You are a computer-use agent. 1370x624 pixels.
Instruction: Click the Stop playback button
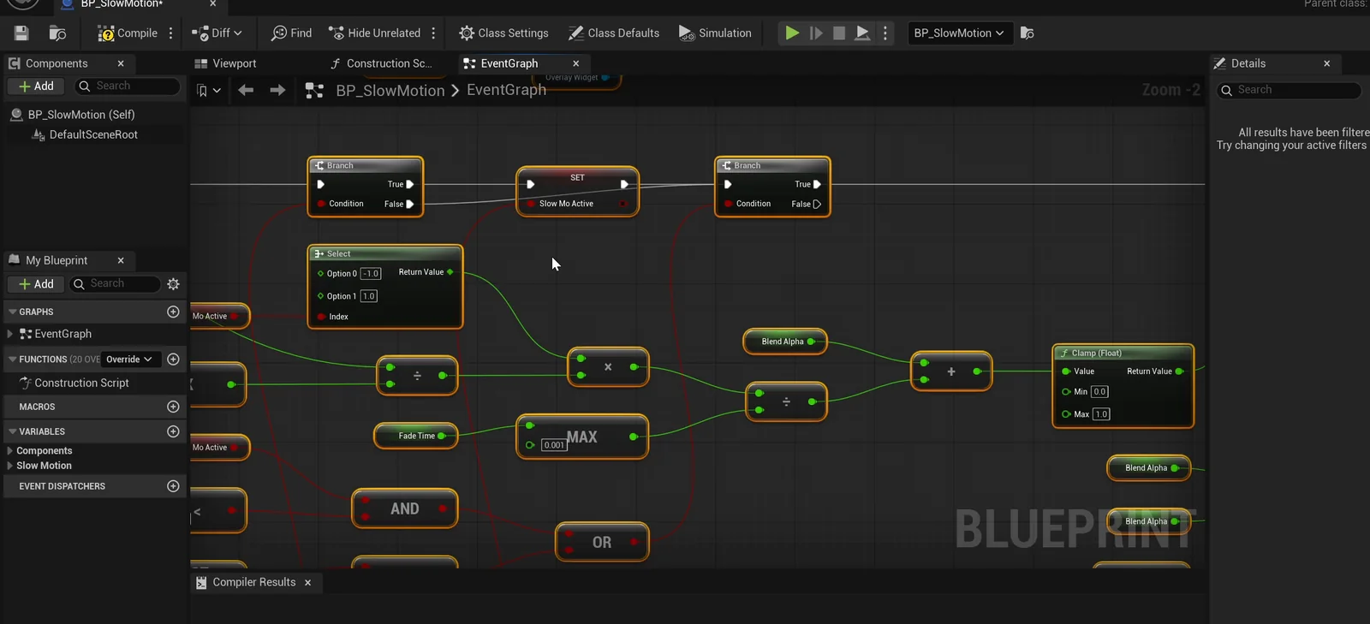(x=839, y=33)
